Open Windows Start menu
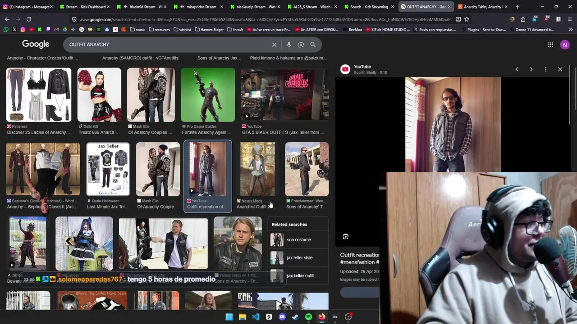 pyautogui.click(x=229, y=317)
